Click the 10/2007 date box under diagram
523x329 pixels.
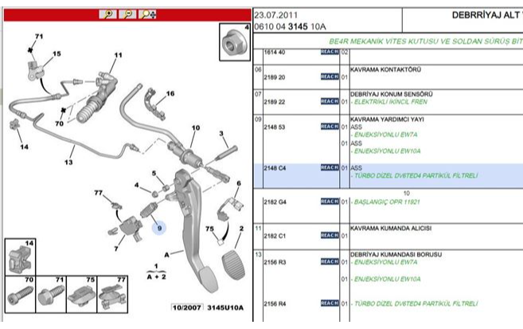[x=187, y=307]
